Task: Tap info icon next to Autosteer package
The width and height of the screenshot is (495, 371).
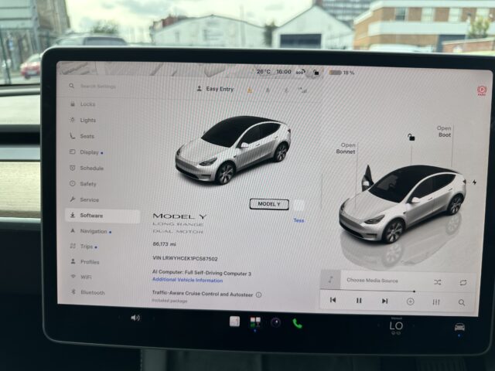Action: coord(258,295)
